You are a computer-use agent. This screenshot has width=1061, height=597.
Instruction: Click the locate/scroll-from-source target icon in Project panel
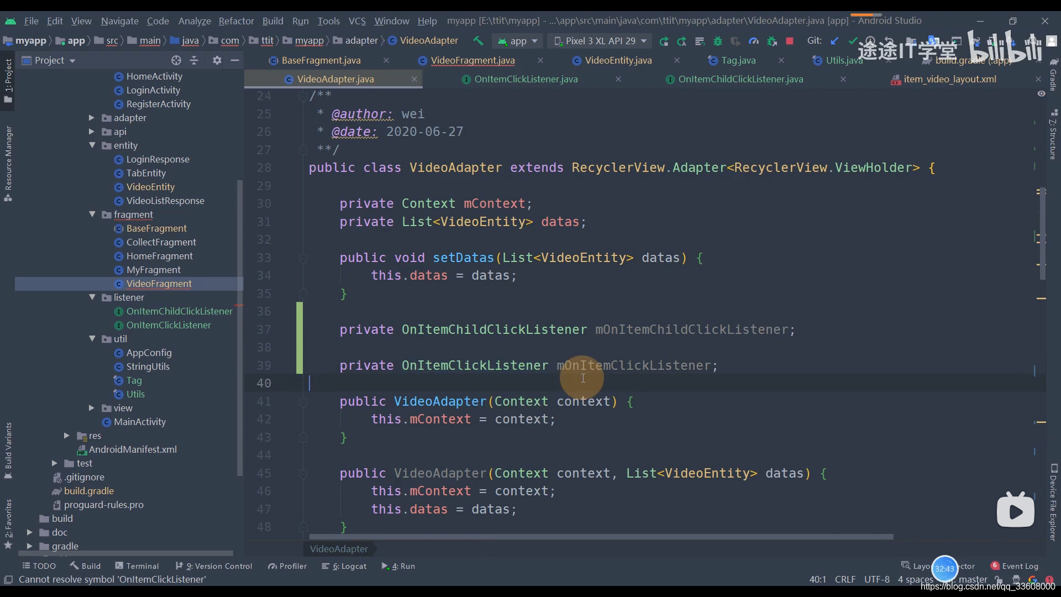tap(176, 60)
